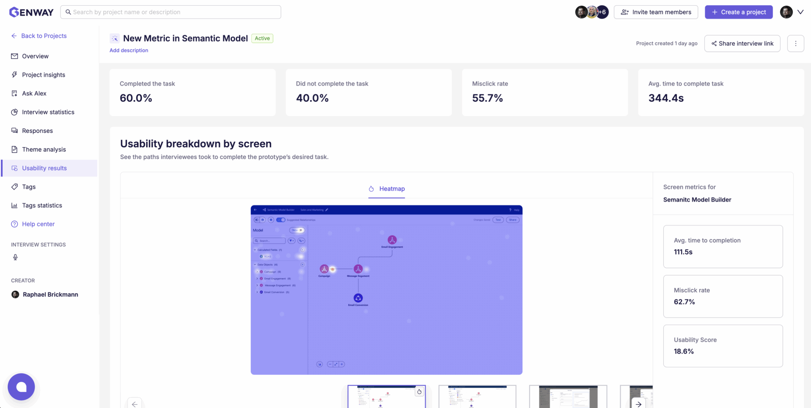Select Usability results in the sidebar
This screenshot has height=408, width=811.
(49, 168)
